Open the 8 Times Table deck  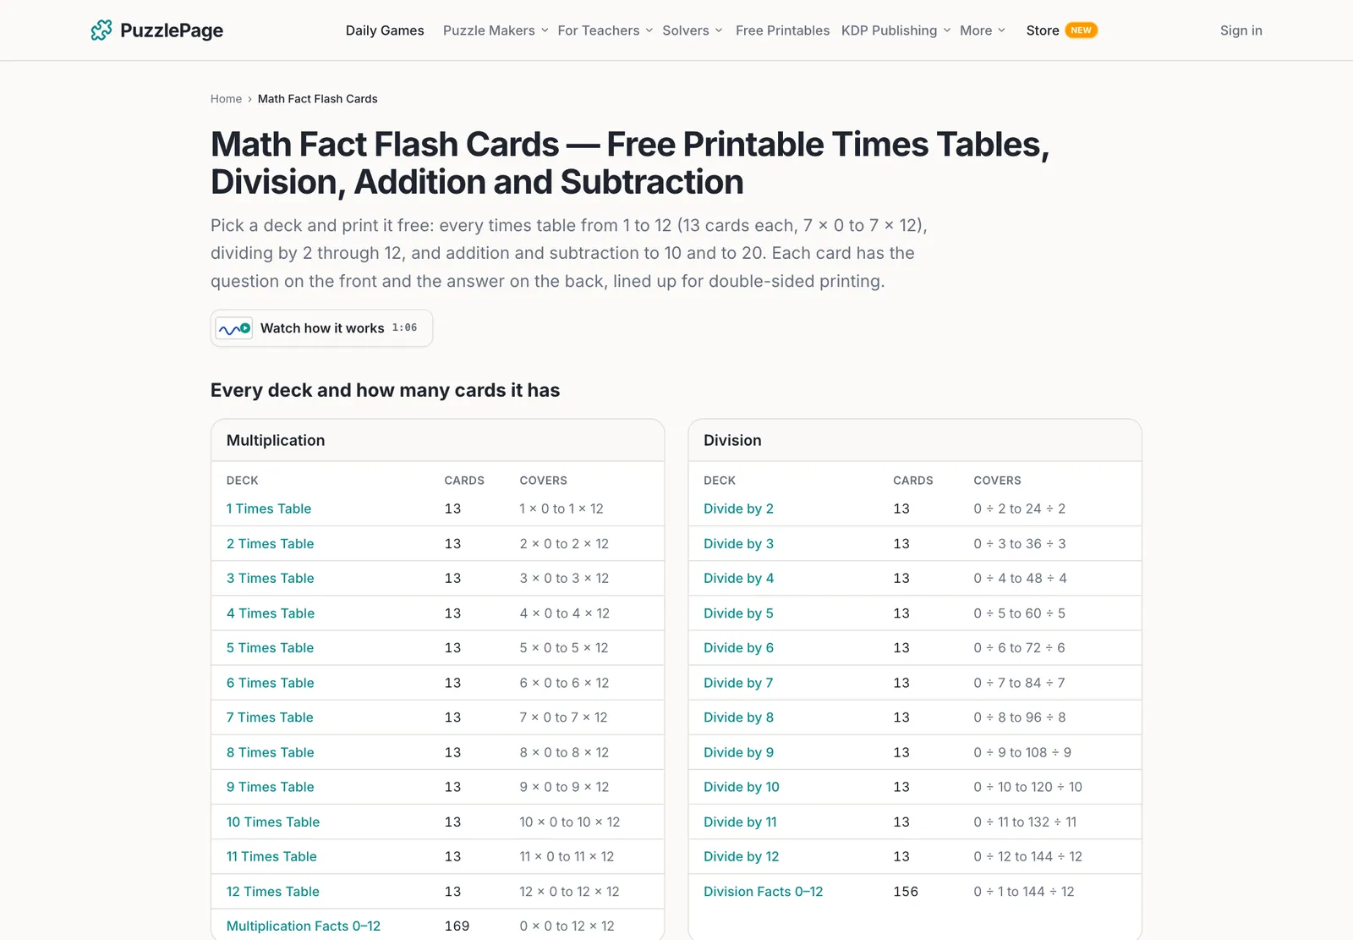tap(270, 752)
